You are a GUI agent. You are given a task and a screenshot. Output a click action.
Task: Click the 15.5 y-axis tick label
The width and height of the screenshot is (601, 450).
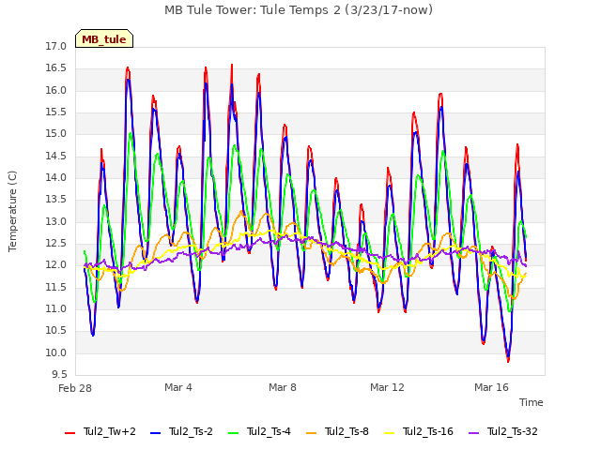coord(56,112)
